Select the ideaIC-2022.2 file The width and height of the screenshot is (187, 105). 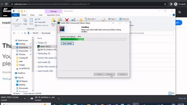click(46, 46)
